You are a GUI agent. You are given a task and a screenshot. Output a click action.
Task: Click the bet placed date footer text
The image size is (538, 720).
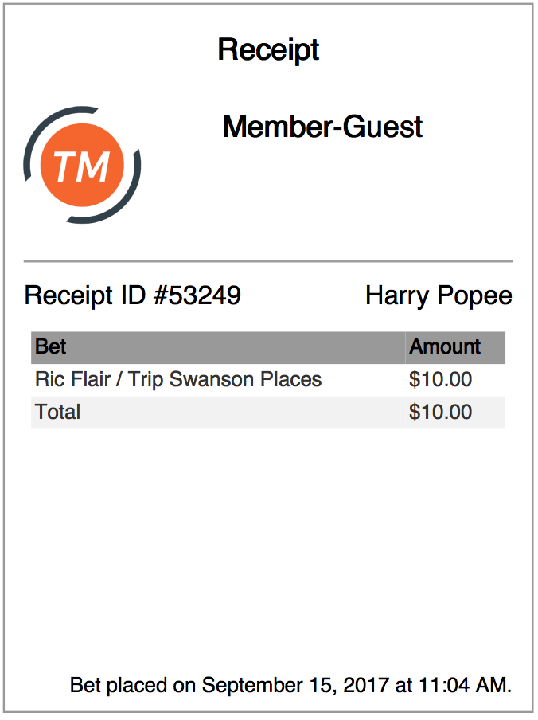(290, 685)
